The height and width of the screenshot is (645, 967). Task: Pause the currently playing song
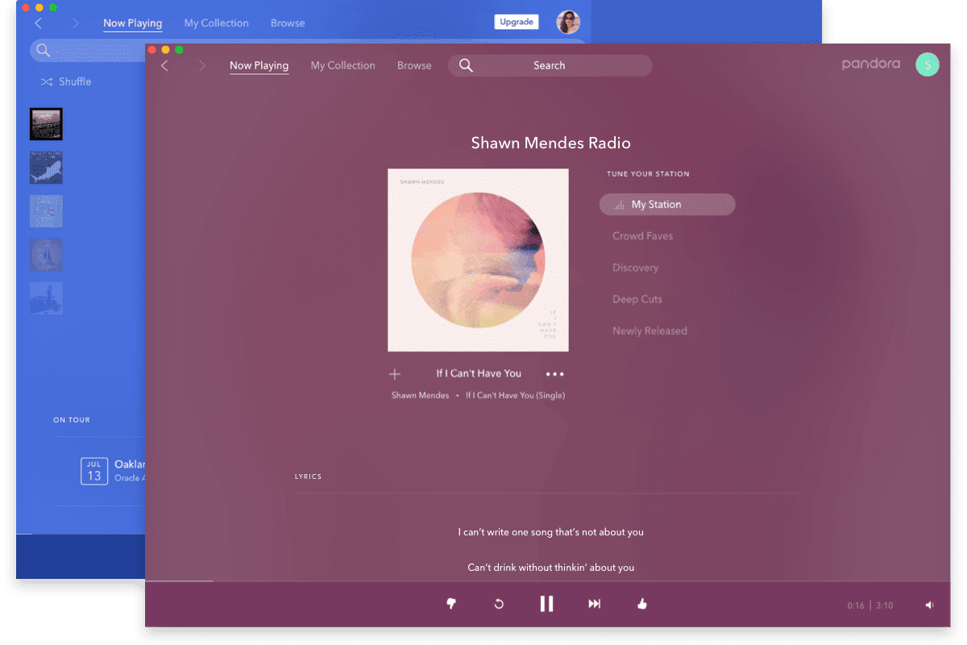(x=546, y=603)
